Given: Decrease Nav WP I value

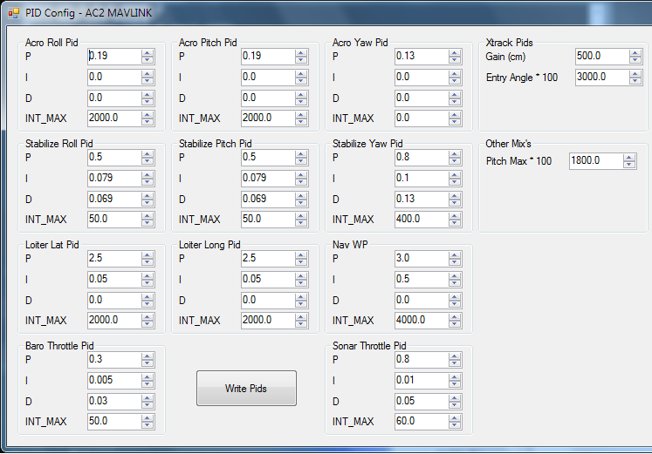Looking at the screenshot, I should (x=455, y=282).
